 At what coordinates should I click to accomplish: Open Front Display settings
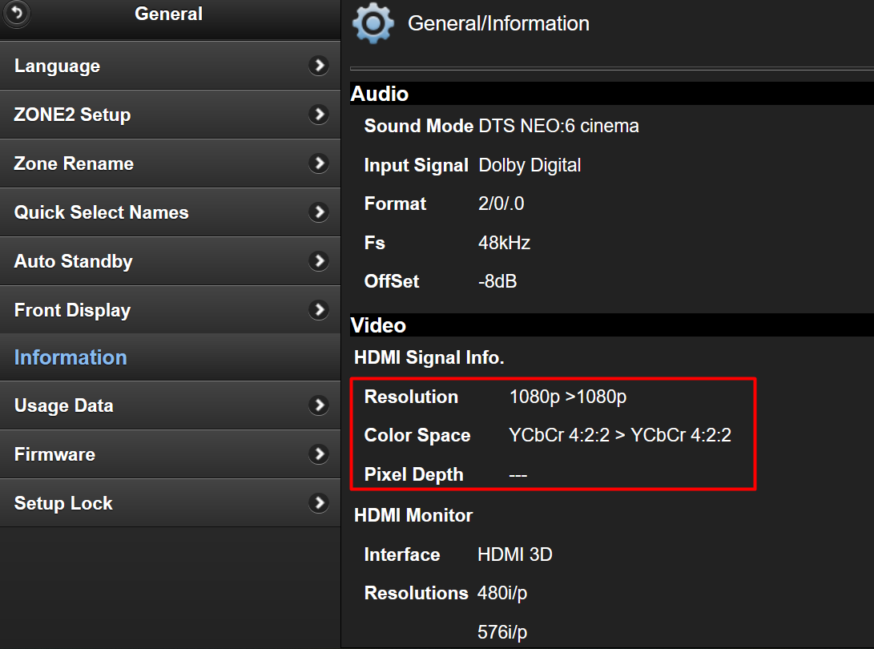[x=72, y=311]
